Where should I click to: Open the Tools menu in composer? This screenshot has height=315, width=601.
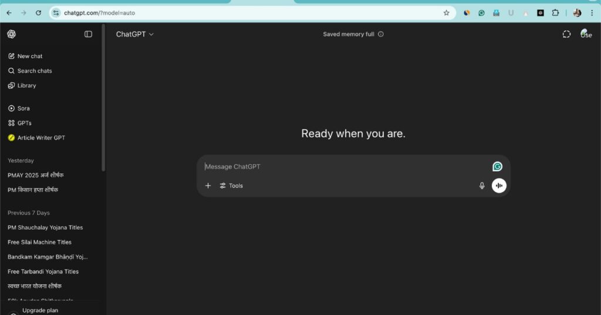click(231, 186)
